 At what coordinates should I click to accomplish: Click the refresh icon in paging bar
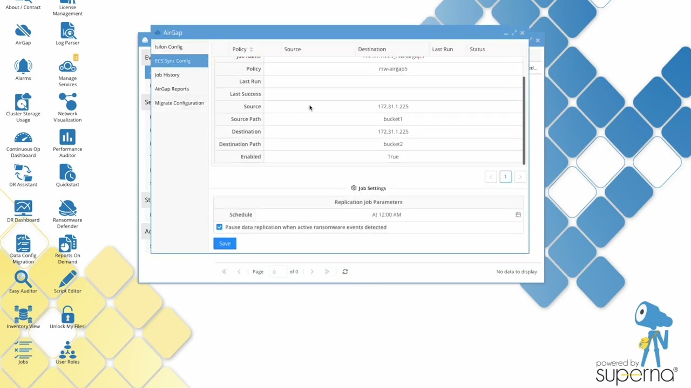point(345,272)
